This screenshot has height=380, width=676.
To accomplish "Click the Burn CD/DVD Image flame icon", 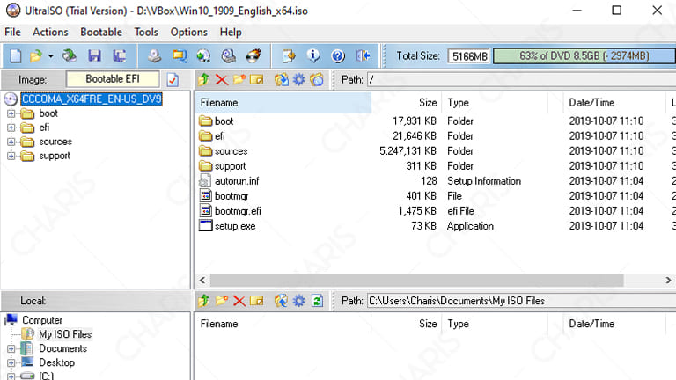I will click(253, 55).
